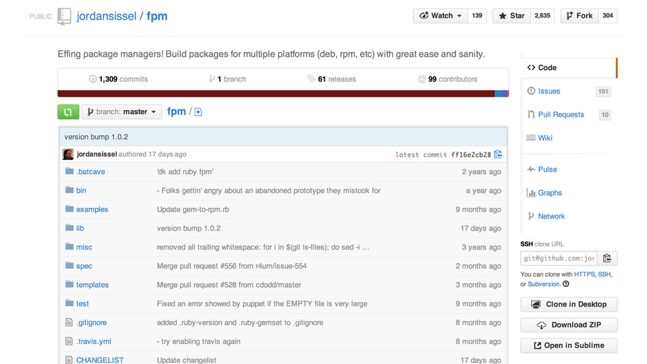
Task: Click the bin folder icon
Action: pyautogui.click(x=70, y=190)
